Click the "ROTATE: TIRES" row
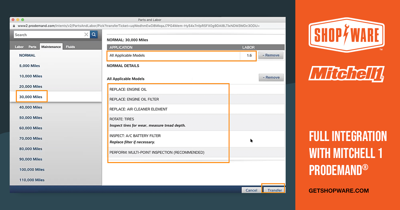Screen dimensions: 400x210 [x=196, y=122]
